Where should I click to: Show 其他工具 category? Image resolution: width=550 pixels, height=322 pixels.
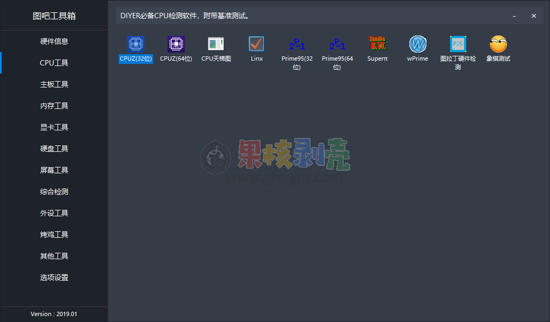tap(54, 256)
